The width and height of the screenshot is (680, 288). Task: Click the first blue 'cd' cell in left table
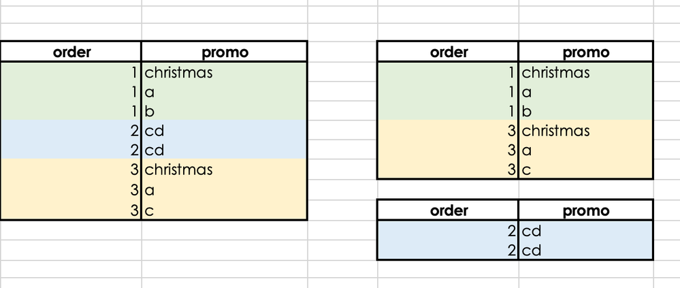click(x=224, y=130)
